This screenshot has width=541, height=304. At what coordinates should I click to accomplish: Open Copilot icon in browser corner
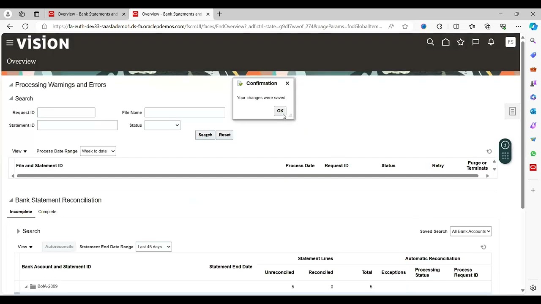point(533,26)
